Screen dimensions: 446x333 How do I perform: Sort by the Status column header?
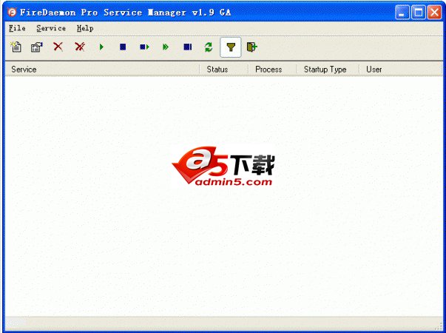pyautogui.click(x=224, y=70)
